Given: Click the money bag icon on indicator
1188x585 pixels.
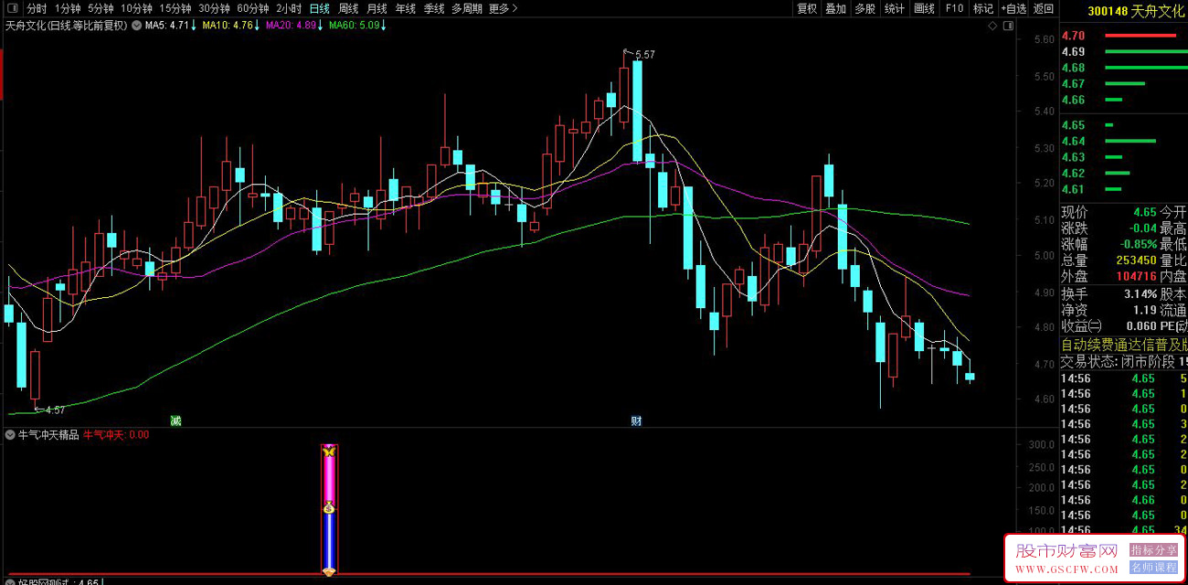Looking at the screenshot, I should click(x=329, y=507).
